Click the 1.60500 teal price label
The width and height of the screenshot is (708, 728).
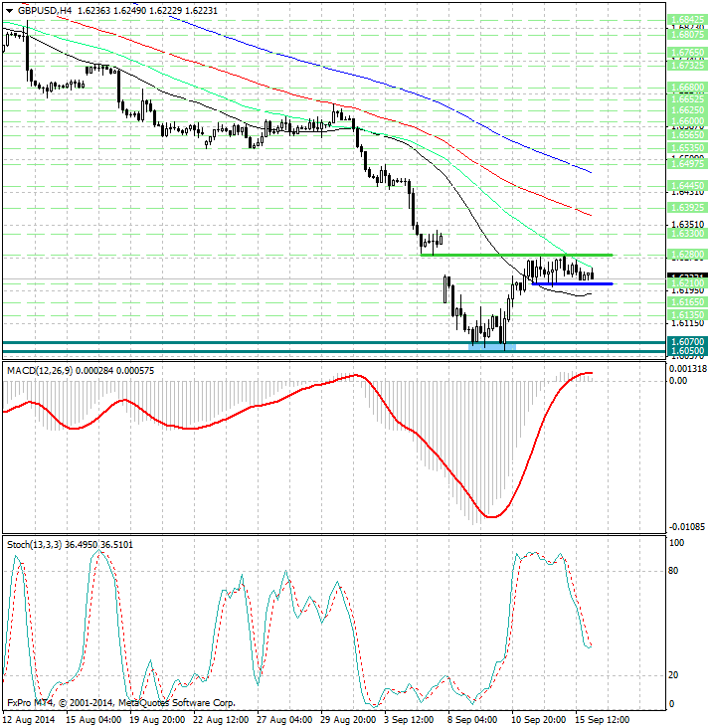[687, 351]
